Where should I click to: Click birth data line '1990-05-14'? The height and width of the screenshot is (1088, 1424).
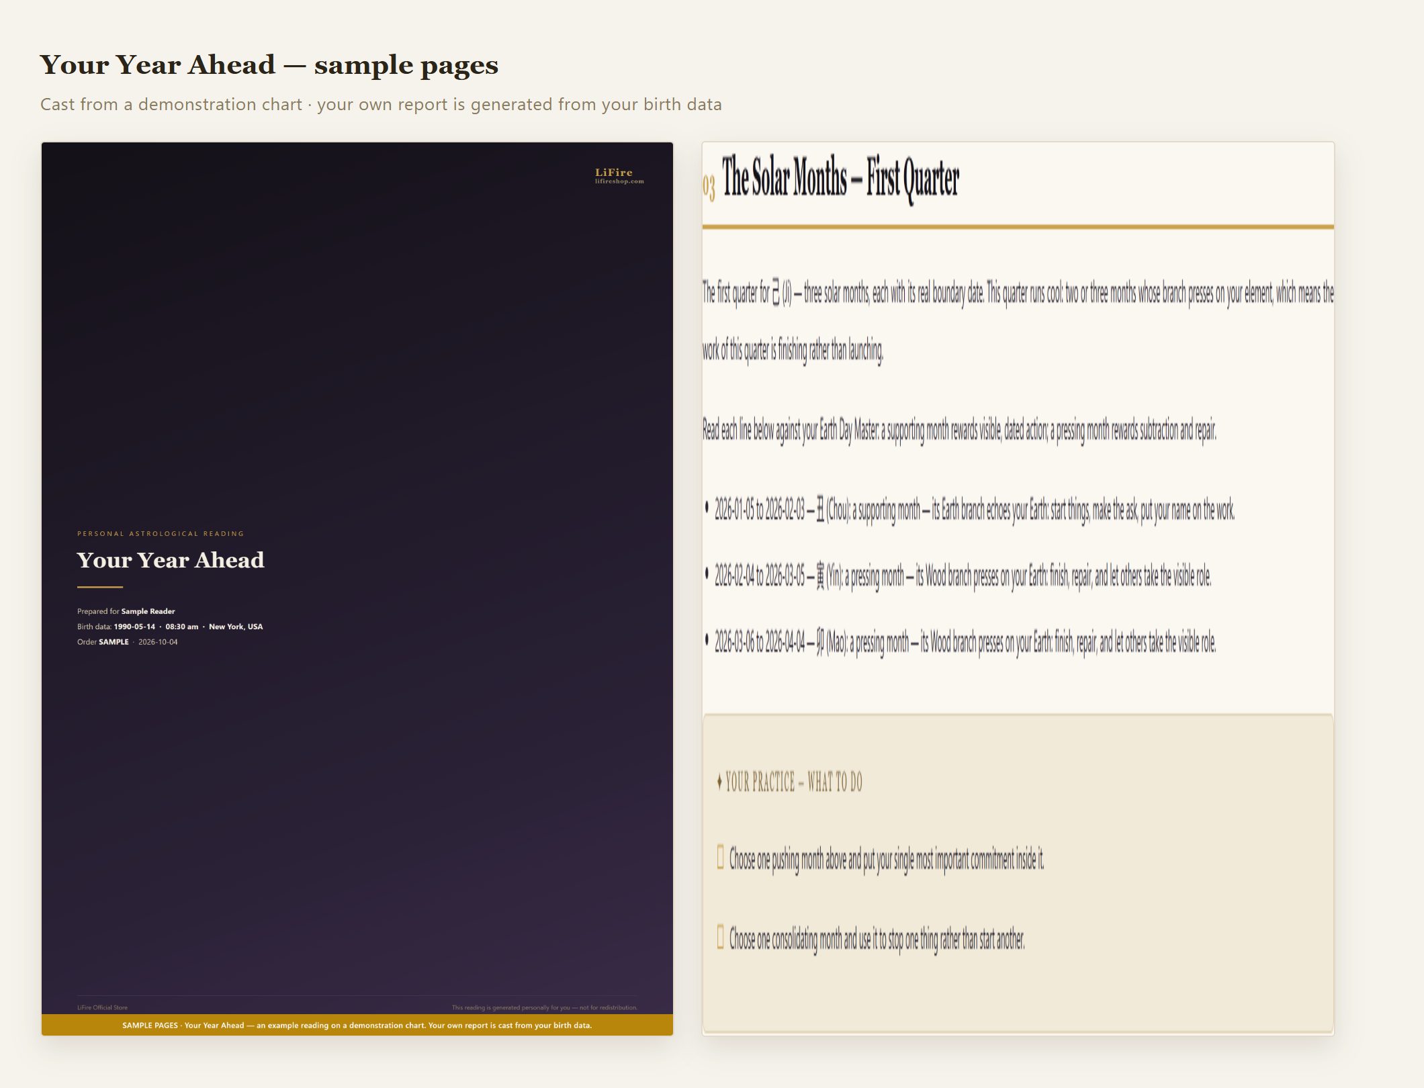point(170,627)
